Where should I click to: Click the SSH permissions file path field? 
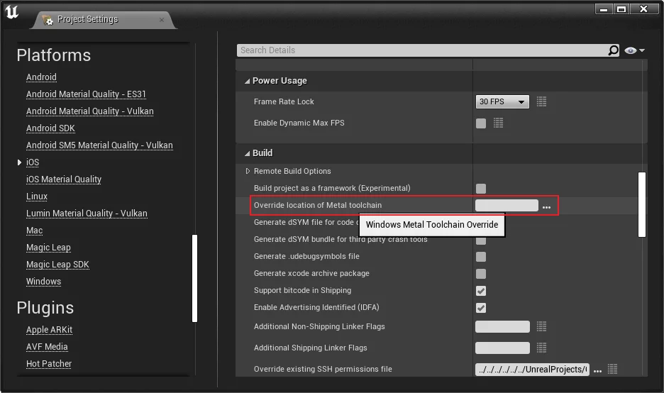pos(532,370)
